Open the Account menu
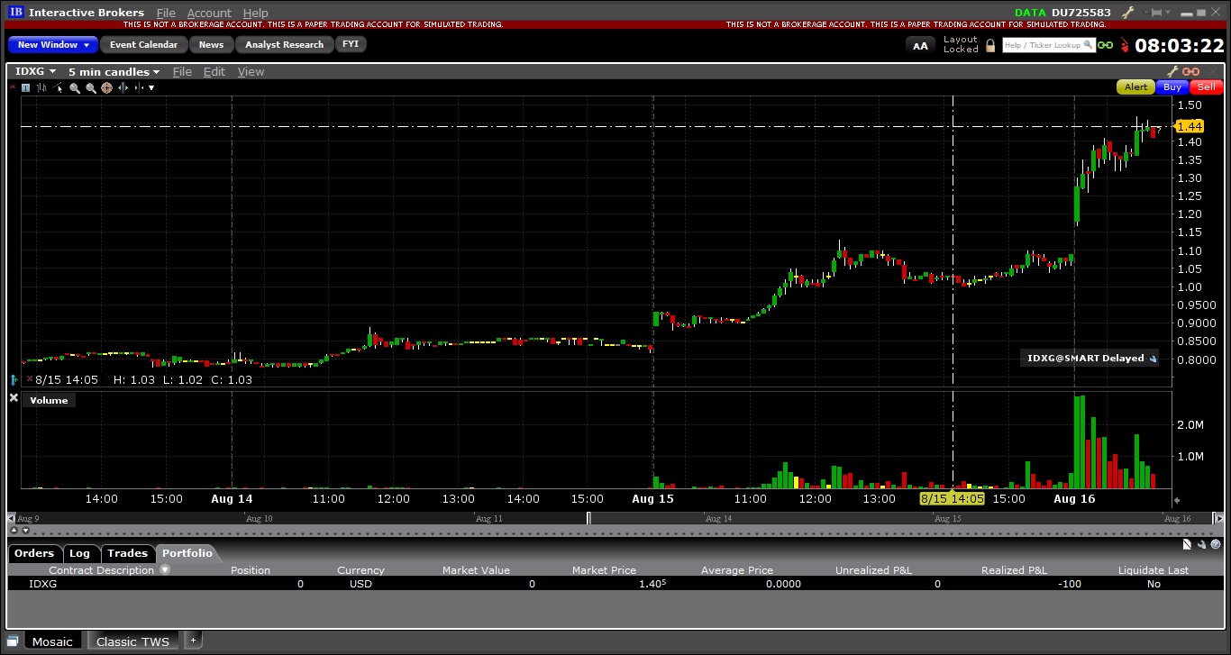Viewport: 1231px width, 655px height. pyautogui.click(x=209, y=13)
